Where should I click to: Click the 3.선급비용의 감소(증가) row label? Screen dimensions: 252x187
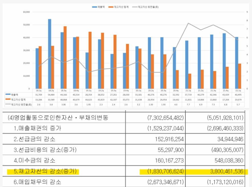(x=45, y=150)
